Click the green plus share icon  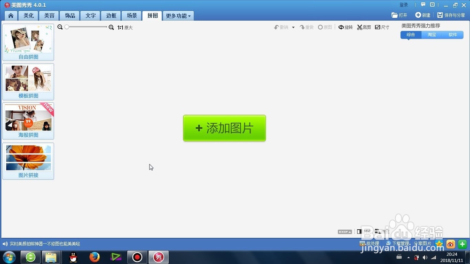click(462, 244)
